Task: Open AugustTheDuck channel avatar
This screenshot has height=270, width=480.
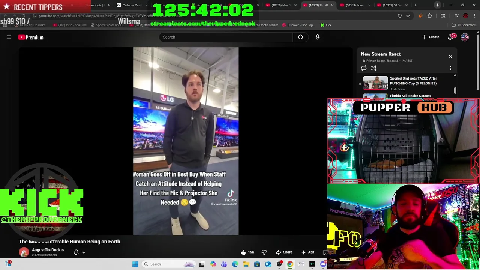Action: (x=24, y=252)
